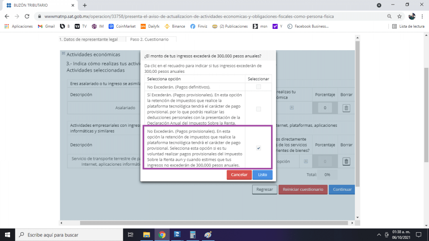Switch to Paso 2. Cuestionario tab
429x241 pixels.
[x=150, y=39]
